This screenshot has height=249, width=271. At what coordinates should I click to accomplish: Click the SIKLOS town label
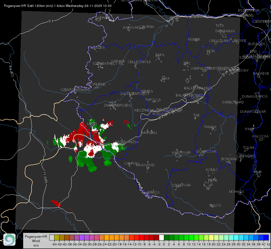pos(215,206)
